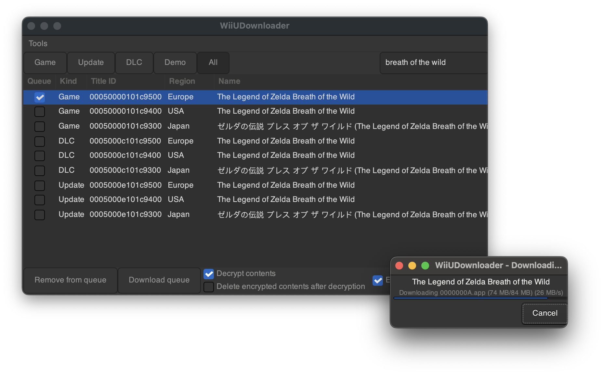This screenshot has width=604, height=376.
Task: Click Europe region in the Update row
Action: point(180,185)
